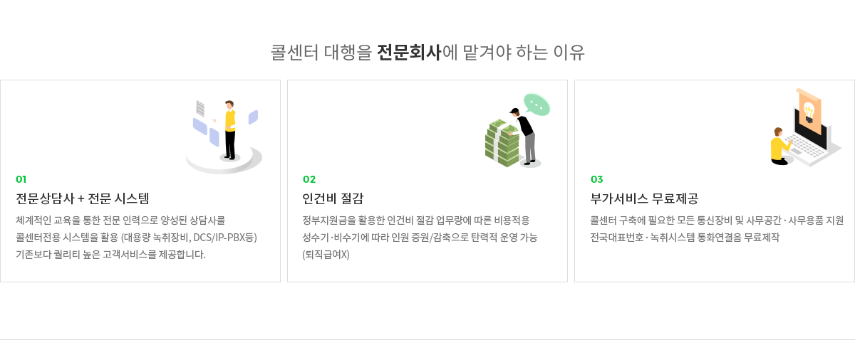Click the gray document panel beside the consultant

click(x=200, y=109)
